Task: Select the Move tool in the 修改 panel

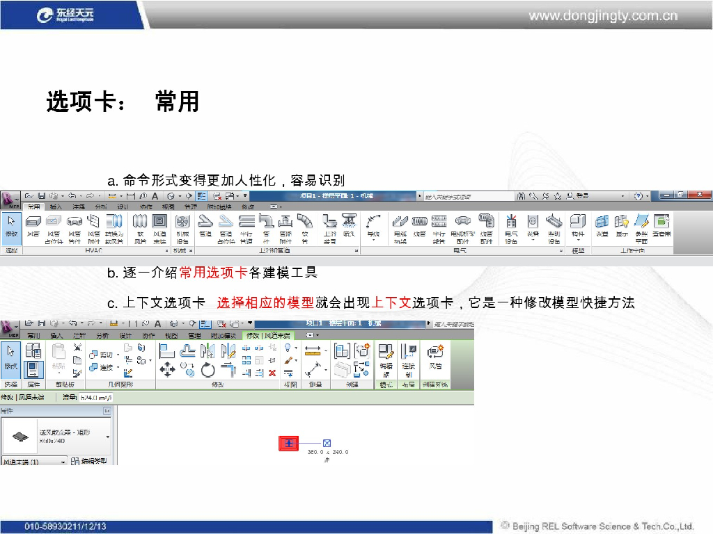Action: 167,370
